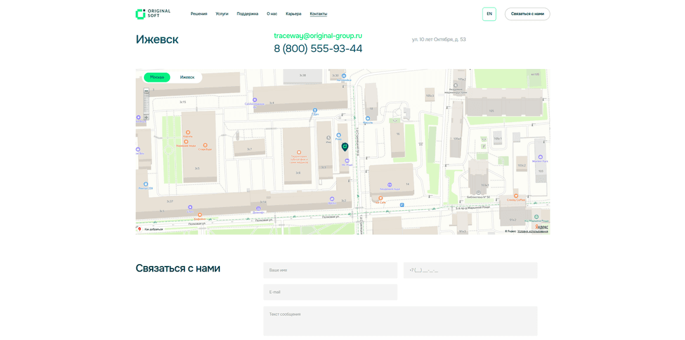Click the Диаграфт marker on the map
Screen dimensions: 685x340
[258, 209]
